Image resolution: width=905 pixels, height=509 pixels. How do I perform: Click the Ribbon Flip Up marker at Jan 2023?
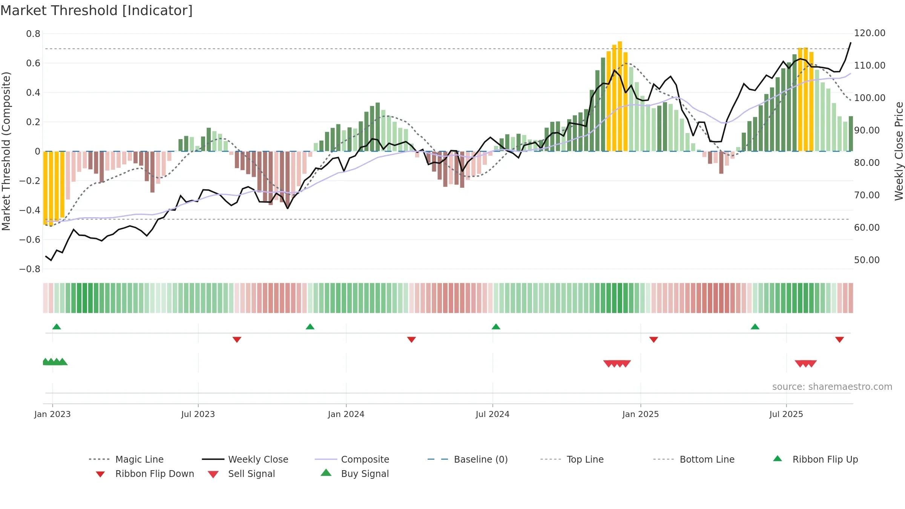(x=57, y=327)
